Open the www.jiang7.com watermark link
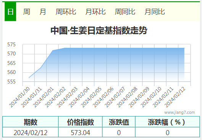The height and width of the screenshot is (140, 202). point(179,112)
